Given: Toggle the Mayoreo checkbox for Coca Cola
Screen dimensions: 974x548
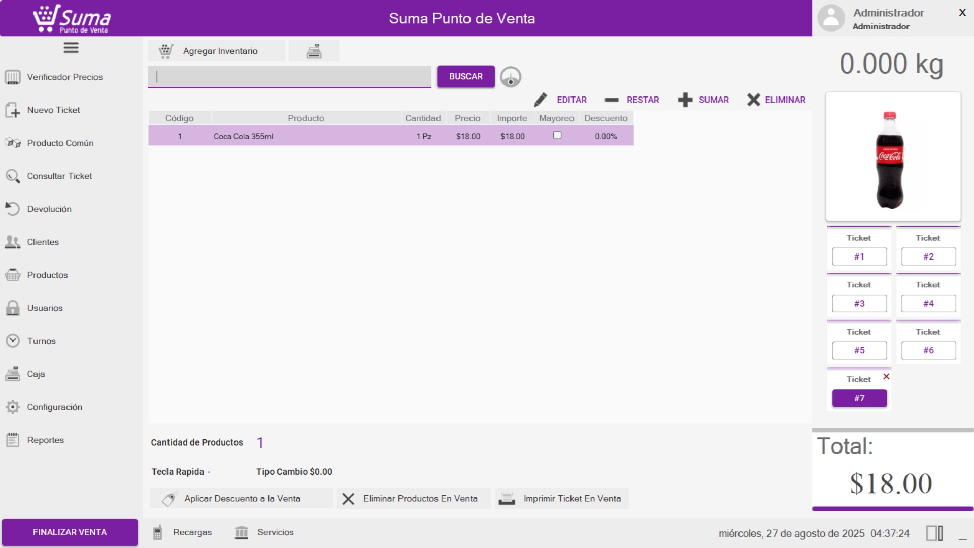Looking at the screenshot, I should 557,135.
